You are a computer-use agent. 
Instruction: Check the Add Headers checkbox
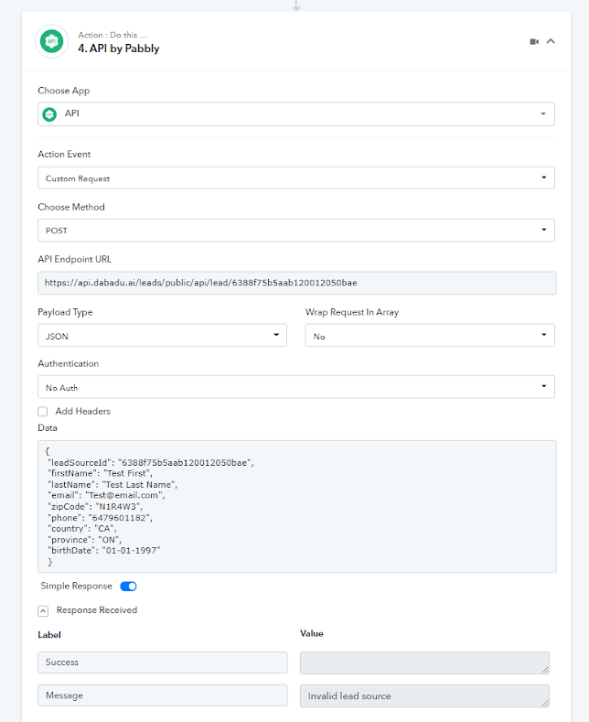(x=43, y=411)
